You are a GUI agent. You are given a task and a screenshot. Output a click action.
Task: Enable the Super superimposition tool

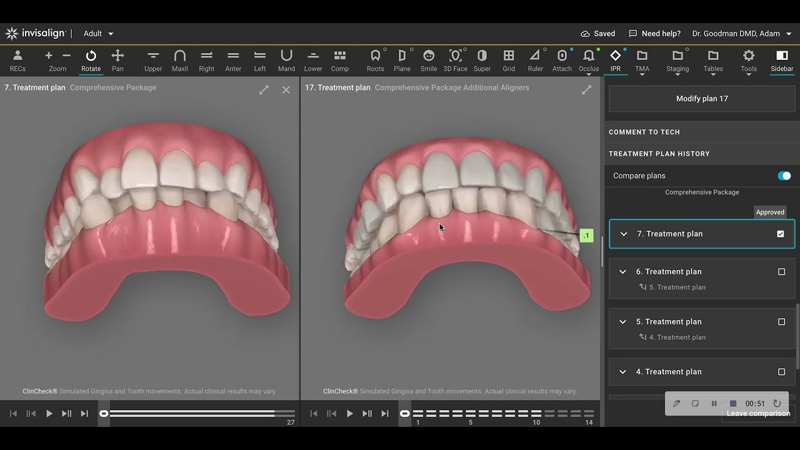[x=482, y=61]
